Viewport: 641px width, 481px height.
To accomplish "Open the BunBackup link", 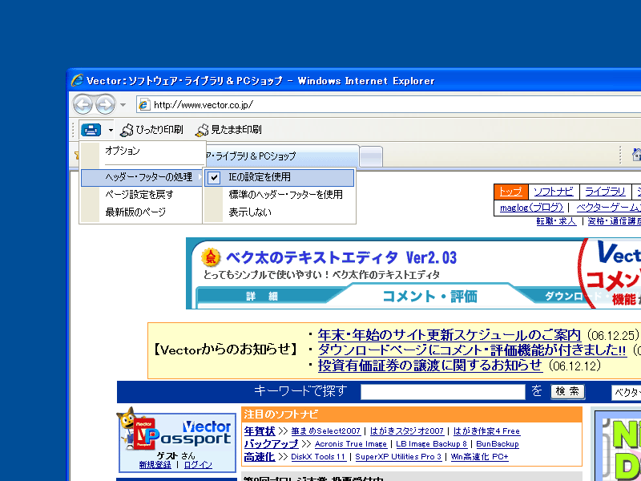I will (x=497, y=444).
